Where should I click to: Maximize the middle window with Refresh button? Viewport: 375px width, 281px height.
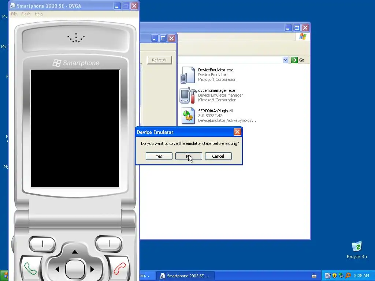point(163,38)
